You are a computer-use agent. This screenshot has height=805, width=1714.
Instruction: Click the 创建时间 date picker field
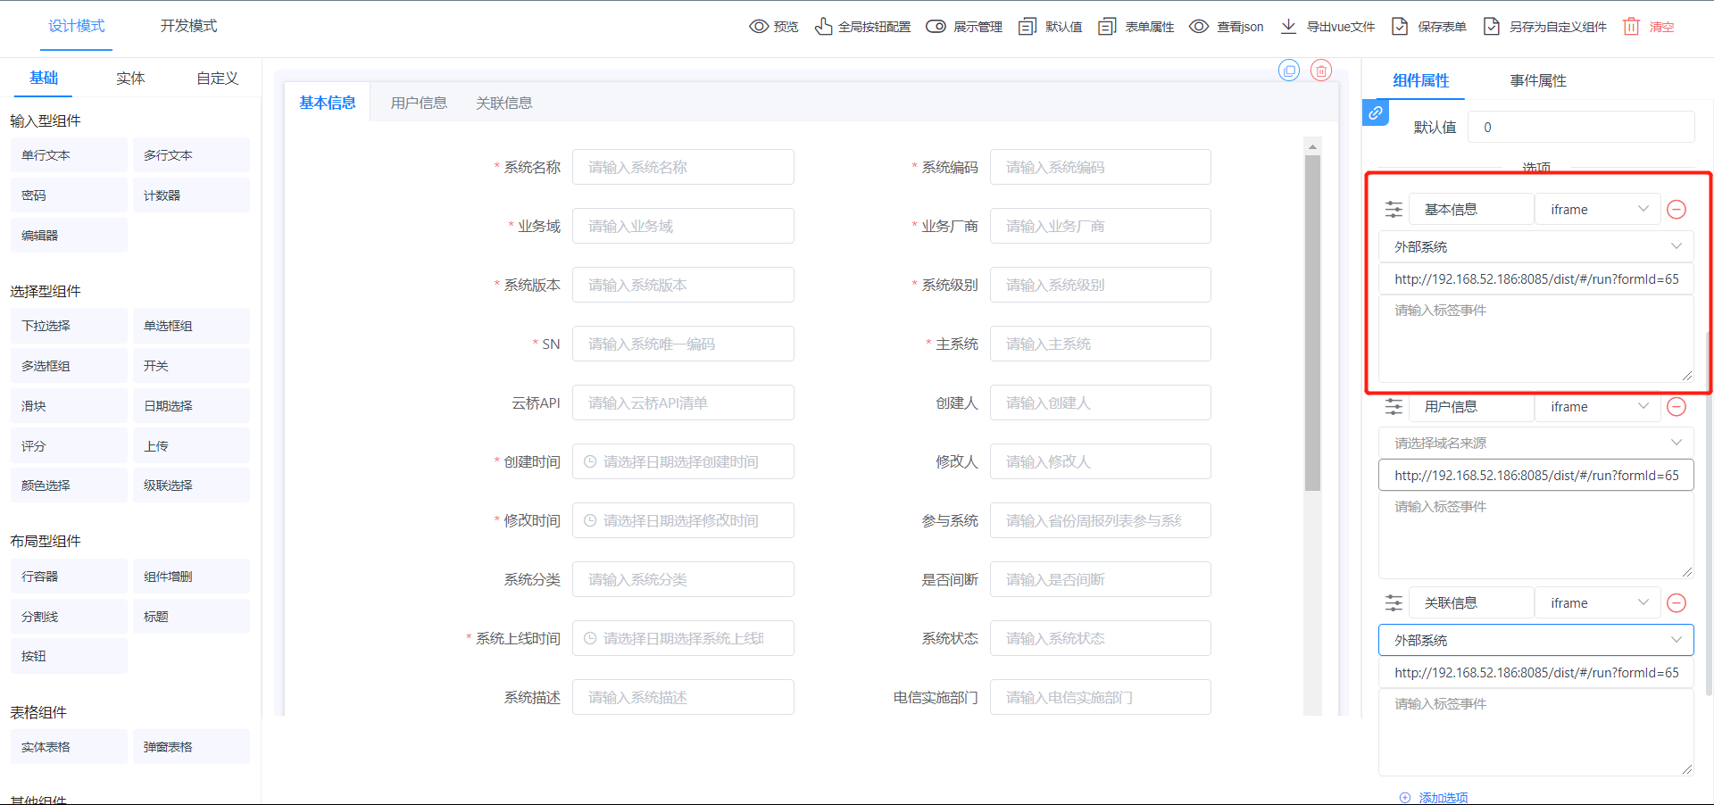click(x=683, y=461)
